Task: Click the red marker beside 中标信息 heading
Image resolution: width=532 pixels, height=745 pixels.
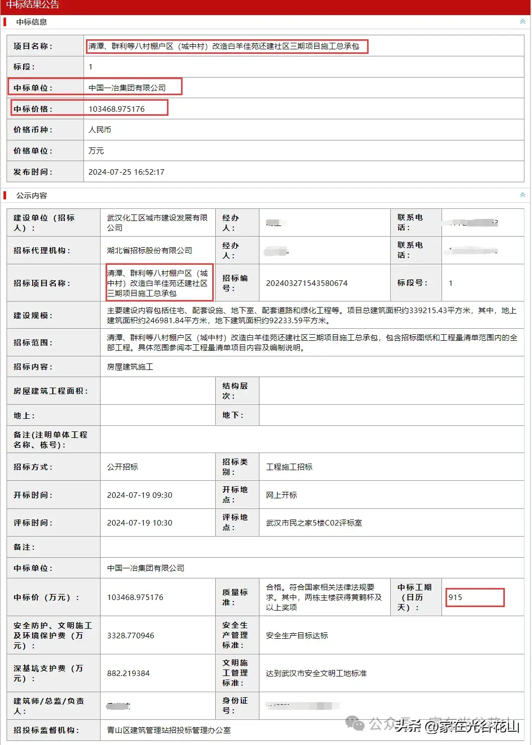Action: click(x=5, y=22)
